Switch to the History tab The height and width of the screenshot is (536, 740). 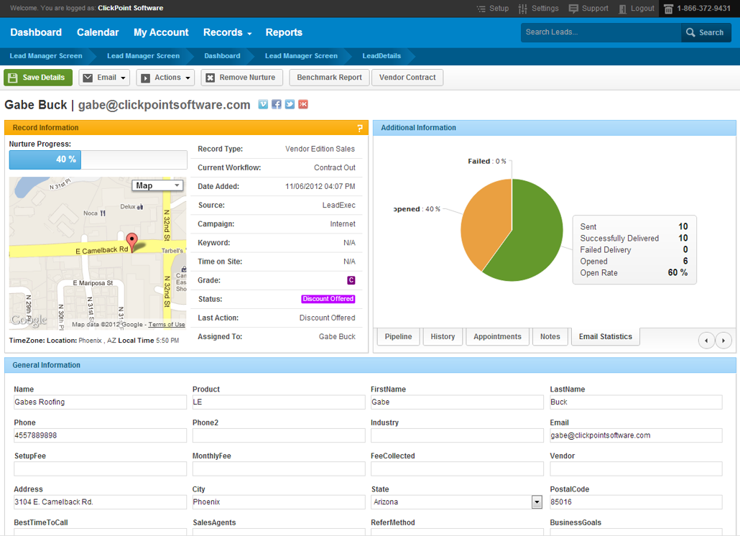(x=443, y=337)
